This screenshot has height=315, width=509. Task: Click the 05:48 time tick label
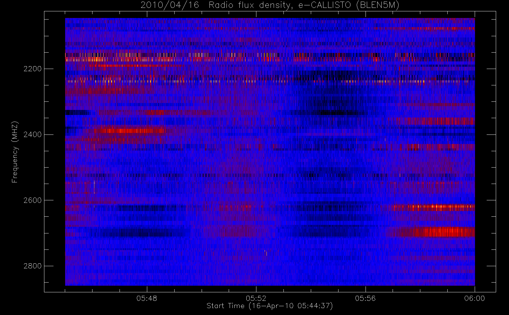point(147,298)
